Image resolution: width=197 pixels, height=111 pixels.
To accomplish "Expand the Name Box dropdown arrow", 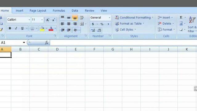I will coord(24,43).
